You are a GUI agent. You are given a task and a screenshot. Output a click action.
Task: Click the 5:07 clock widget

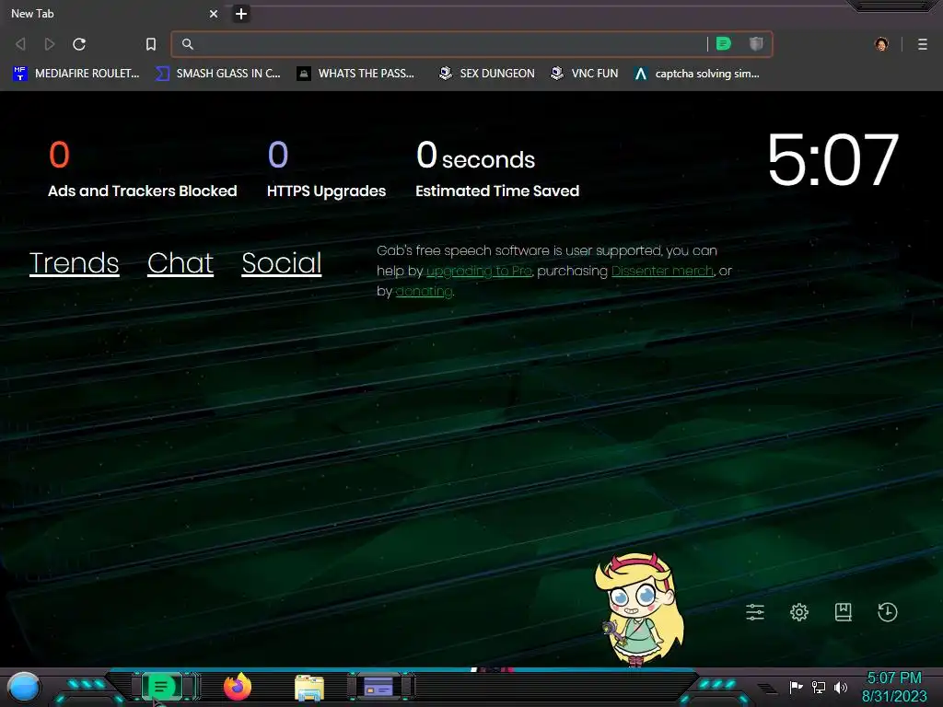point(832,160)
